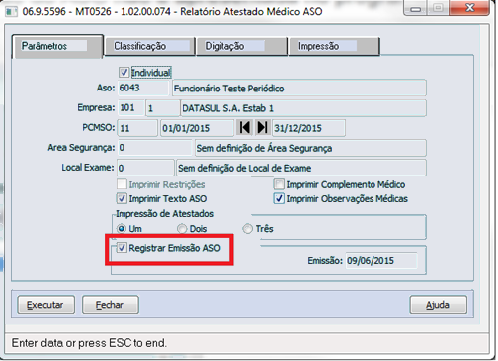Click DATASUL S.A. Estab 1 text
This screenshot has width=498, height=361.
[x=228, y=108]
